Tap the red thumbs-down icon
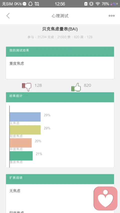120x213 pixels. [27, 87]
